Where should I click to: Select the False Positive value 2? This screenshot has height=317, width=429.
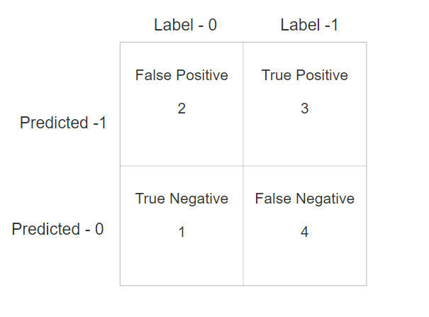pos(182,109)
